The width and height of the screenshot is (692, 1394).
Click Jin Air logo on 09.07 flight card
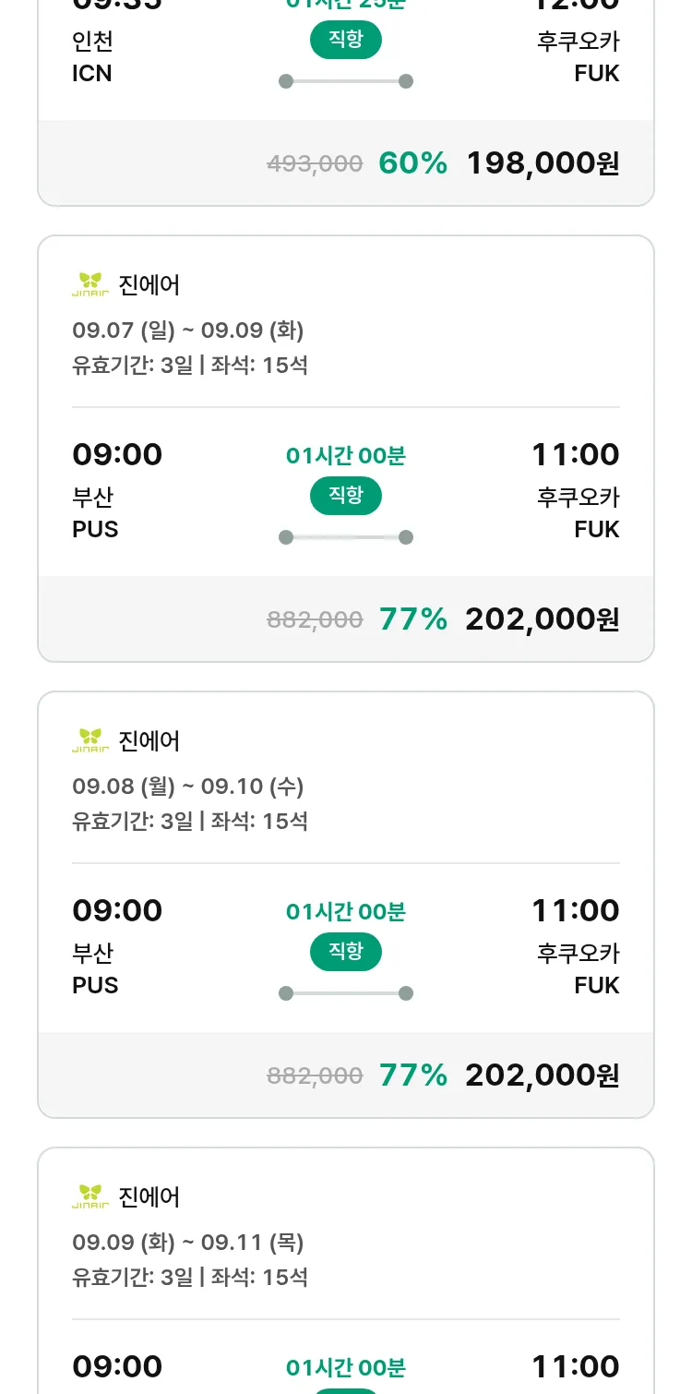point(90,284)
